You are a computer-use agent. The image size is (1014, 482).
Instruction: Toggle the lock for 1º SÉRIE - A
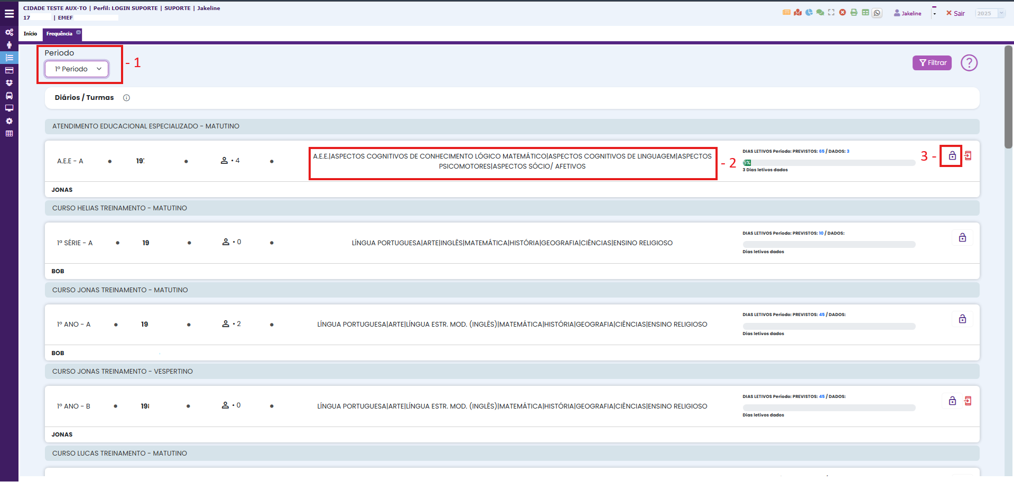962,238
